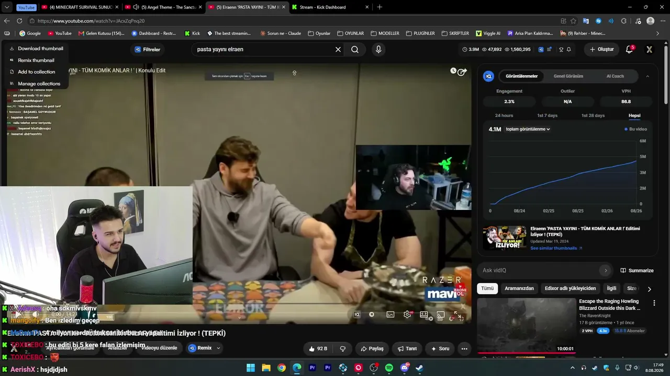Click the Paylaş share button
The height and width of the screenshot is (376, 670).
(x=372, y=348)
